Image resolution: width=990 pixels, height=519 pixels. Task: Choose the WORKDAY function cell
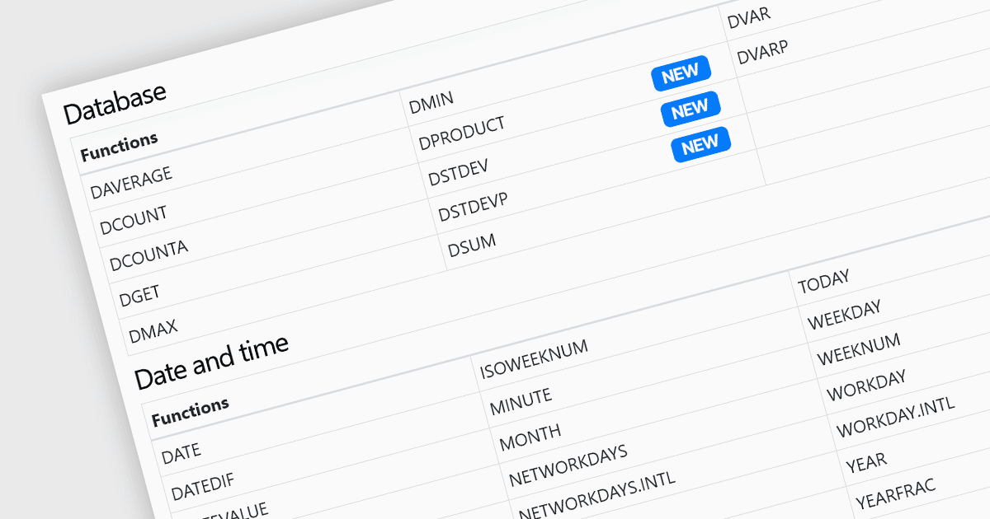point(866,386)
